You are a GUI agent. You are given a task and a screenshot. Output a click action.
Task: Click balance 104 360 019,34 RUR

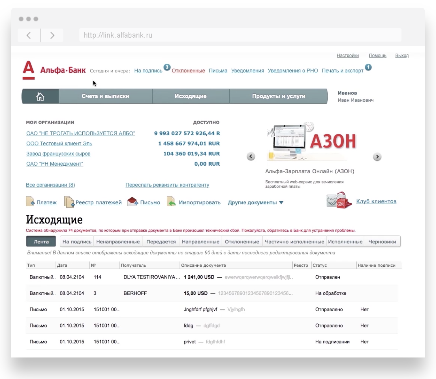point(192,154)
